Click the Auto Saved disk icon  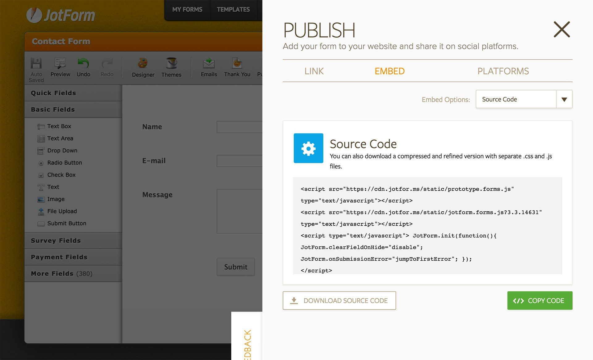click(36, 64)
